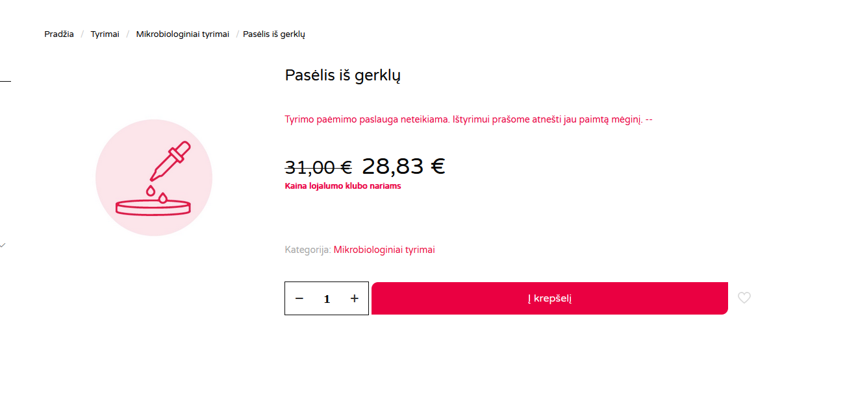Click the dropper and petri dish image
The height and width of the screenshot is (395, 858).
click(x=154, y=178)
